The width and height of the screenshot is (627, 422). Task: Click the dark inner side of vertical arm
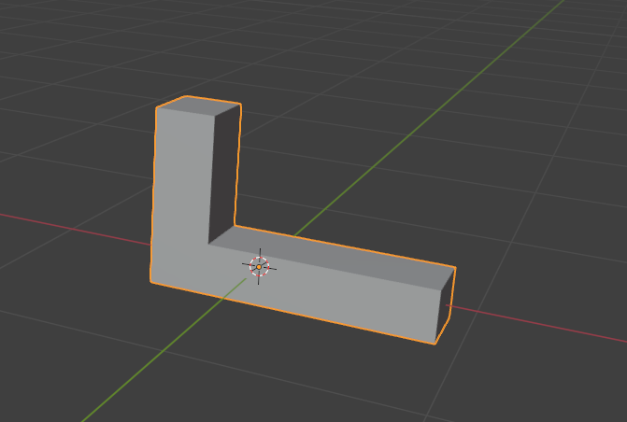[222, 168]
